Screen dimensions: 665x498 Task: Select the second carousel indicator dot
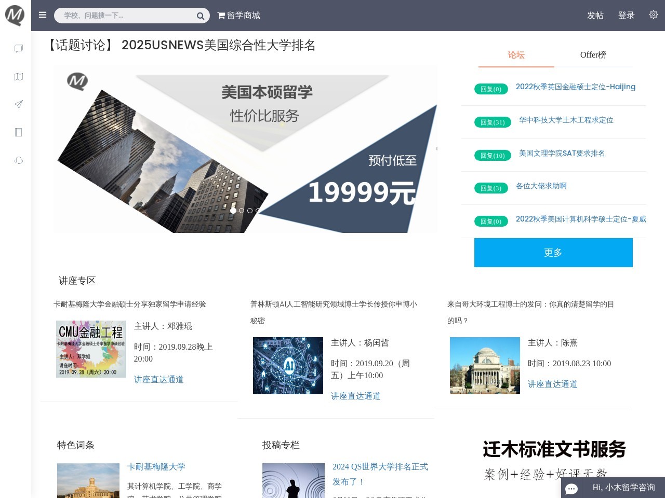241,211
